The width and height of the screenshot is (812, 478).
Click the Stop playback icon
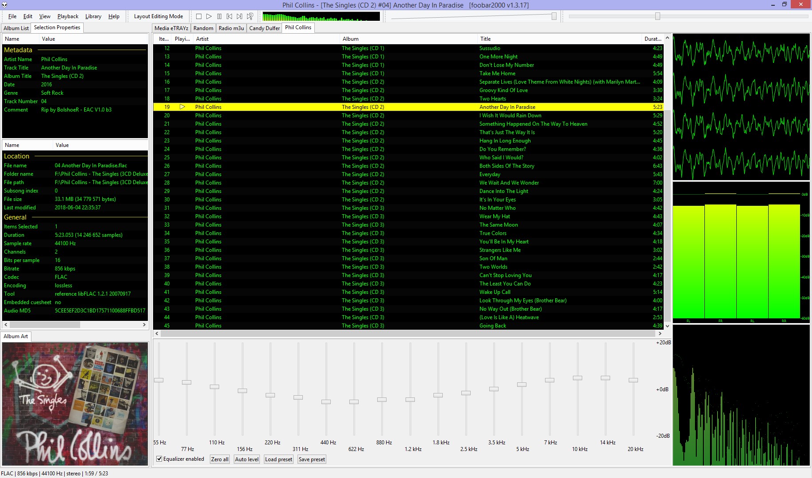click(x=198, y=16)
